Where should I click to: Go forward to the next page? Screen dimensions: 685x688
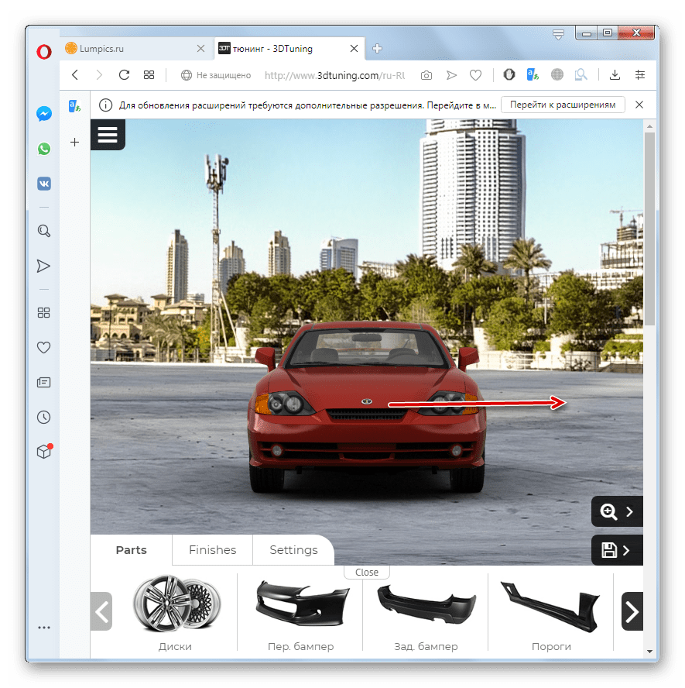pos(100,75)
